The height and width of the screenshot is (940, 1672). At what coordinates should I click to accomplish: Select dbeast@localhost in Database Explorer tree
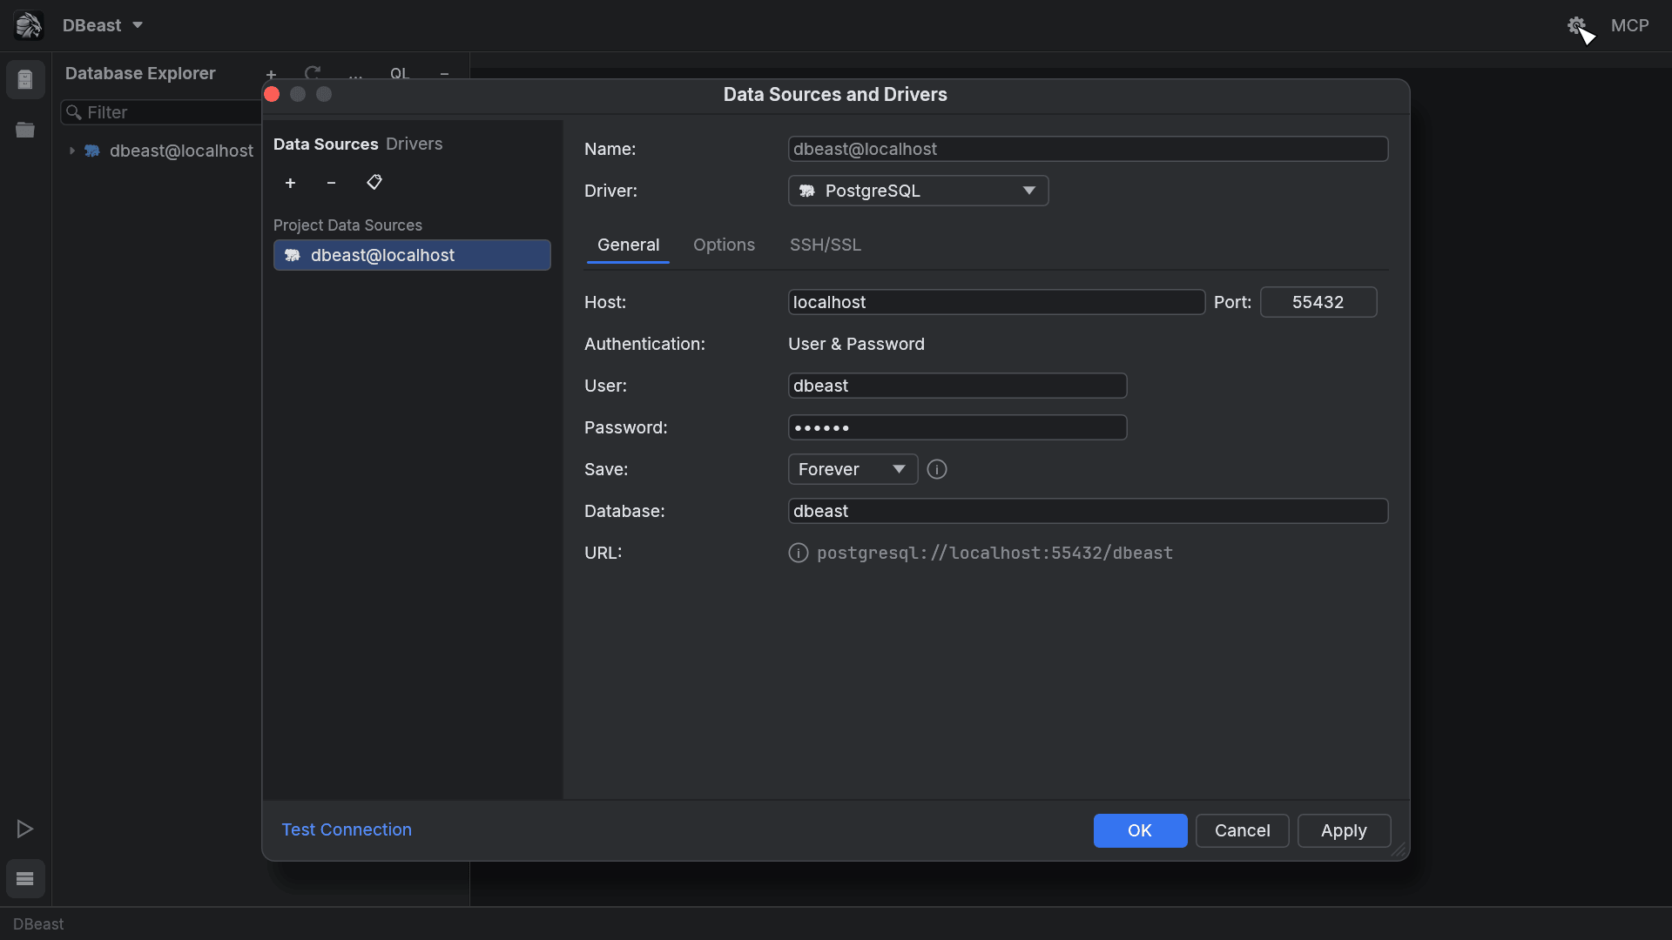181,151
